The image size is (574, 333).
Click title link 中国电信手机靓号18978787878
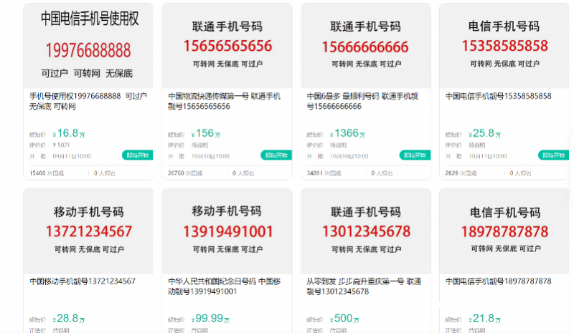498,281
